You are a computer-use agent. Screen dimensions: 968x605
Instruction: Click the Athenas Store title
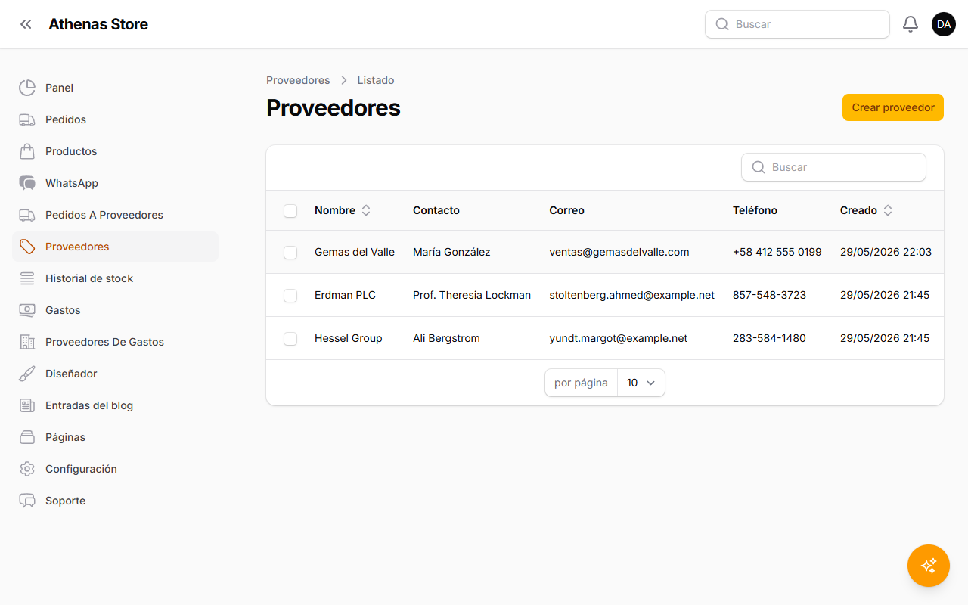(98, 24)
